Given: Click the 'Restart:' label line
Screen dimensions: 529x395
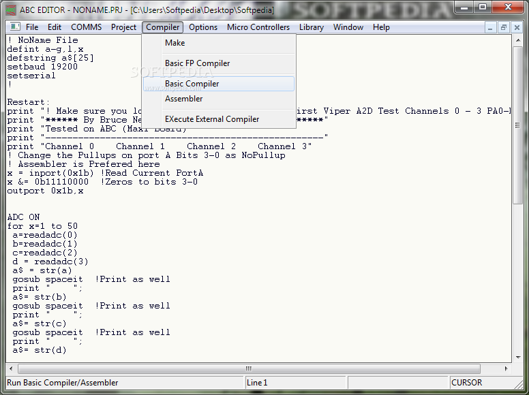Looking at the screenshot, I should [x=29, y=102].
